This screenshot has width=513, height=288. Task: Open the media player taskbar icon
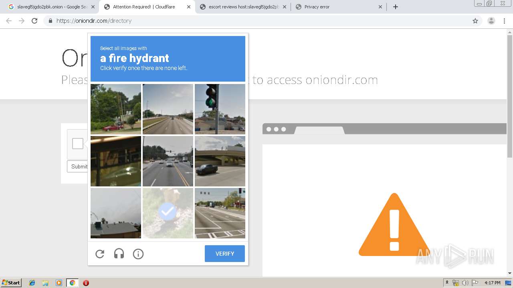(59, 283)
